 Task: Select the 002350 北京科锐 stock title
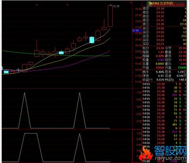pyautogui.click(x=161, y=3)
